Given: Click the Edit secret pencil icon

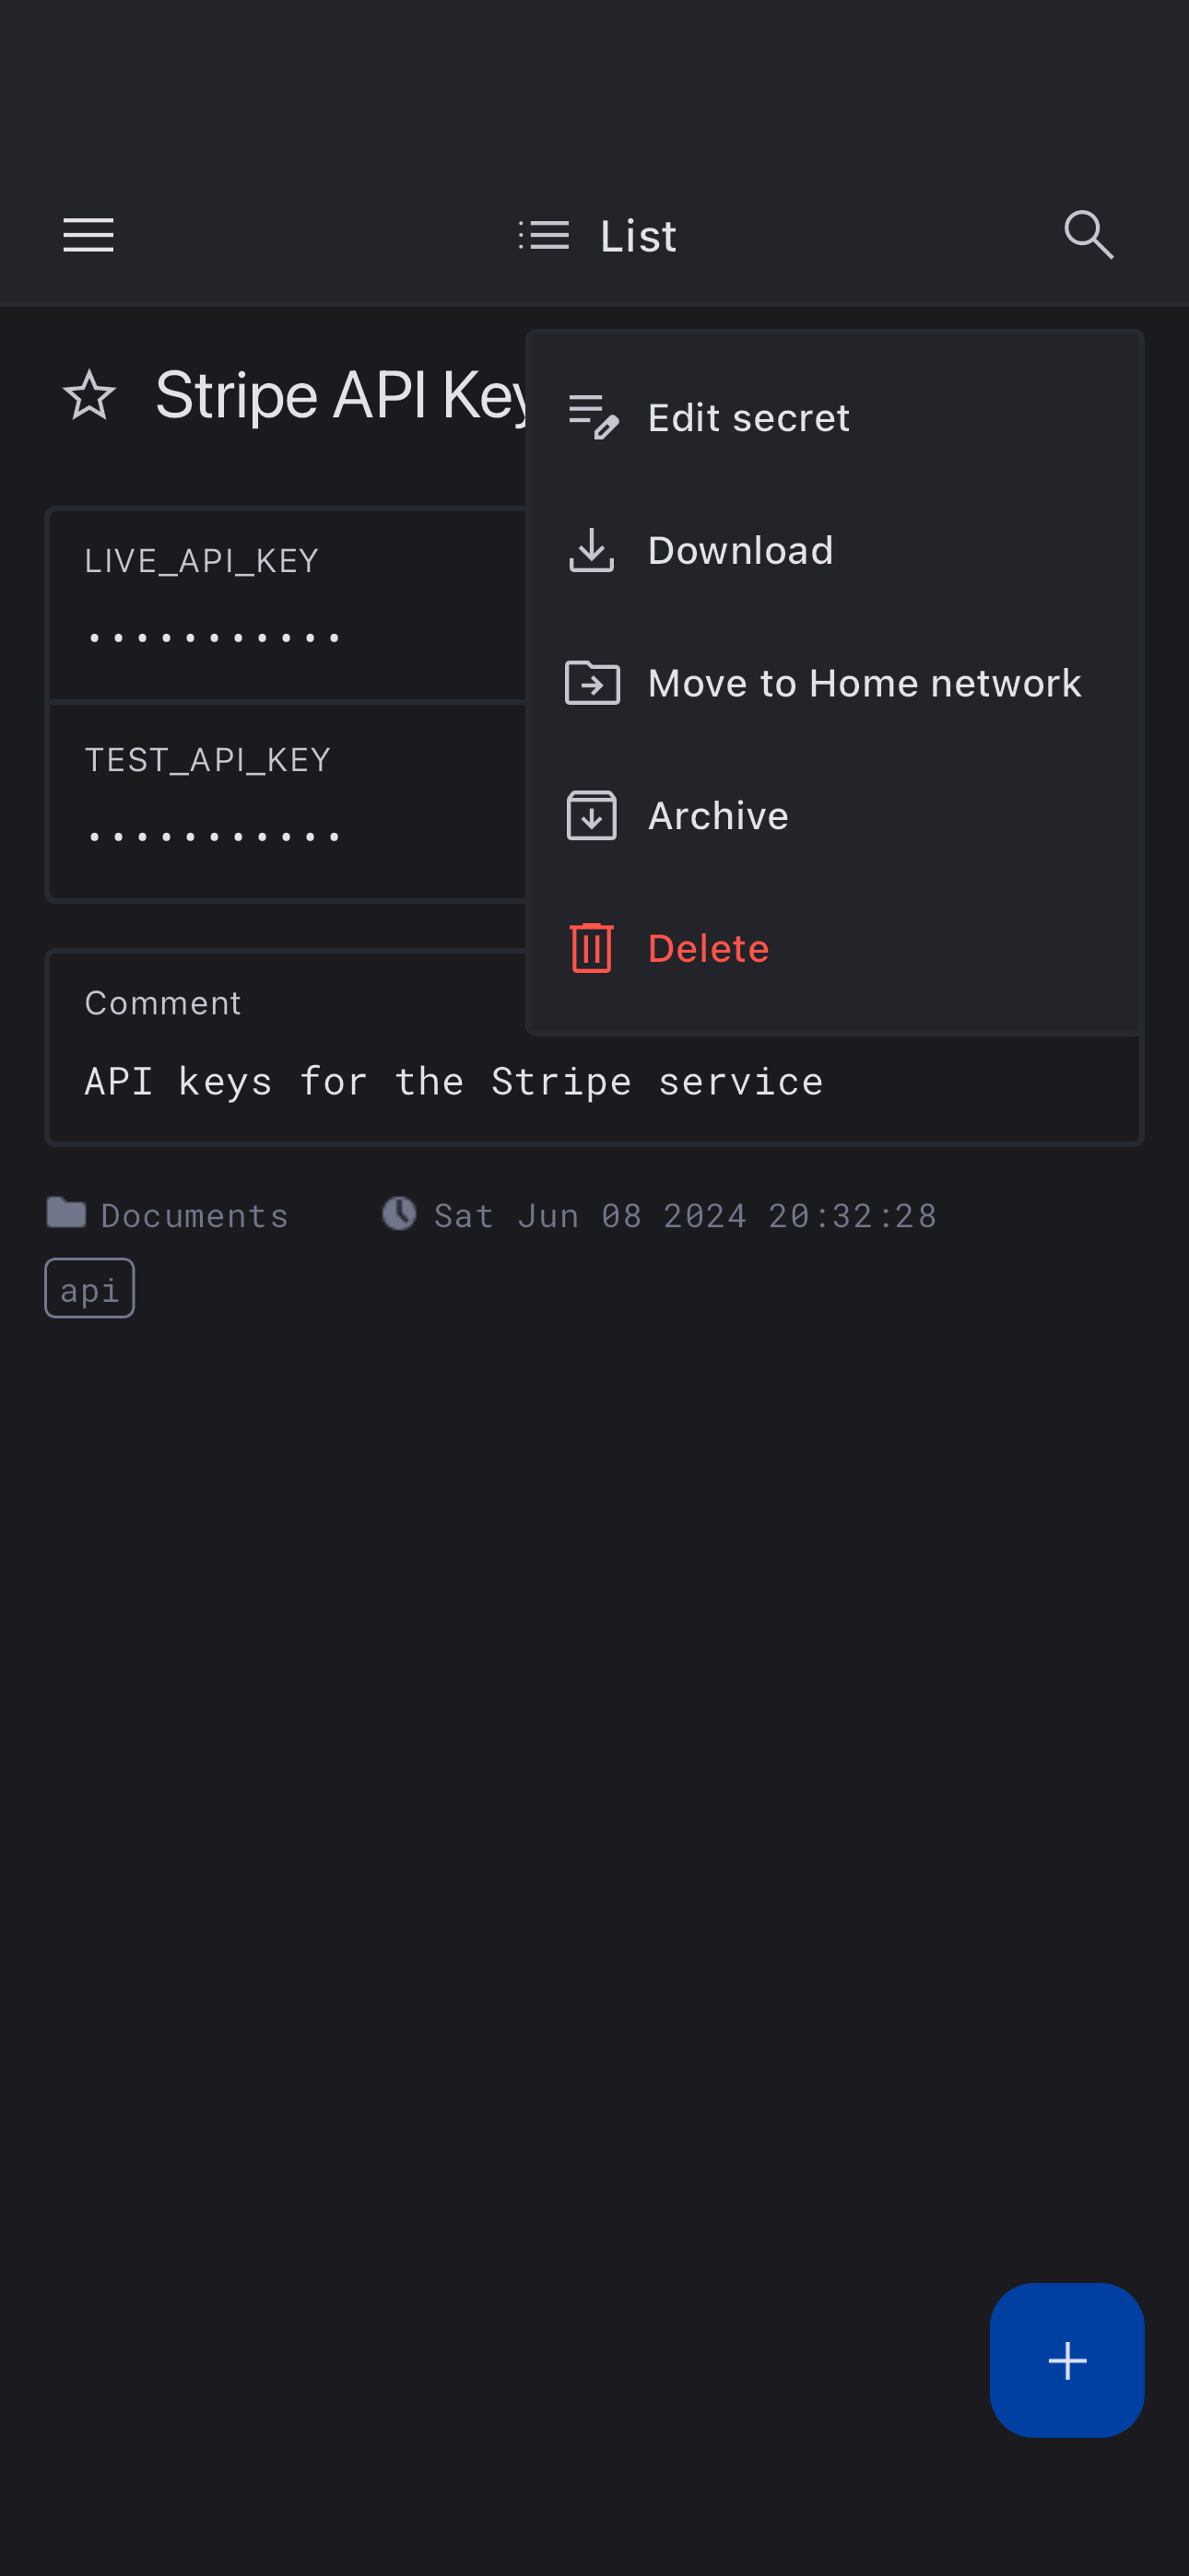Looking at the screenshot, I should (593, 417).
